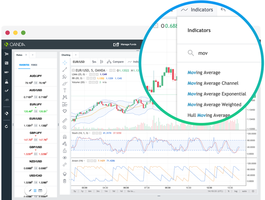
Task: Open the Indicators dropdown at top
Action: pyautogui.click(x=197, y=10)
